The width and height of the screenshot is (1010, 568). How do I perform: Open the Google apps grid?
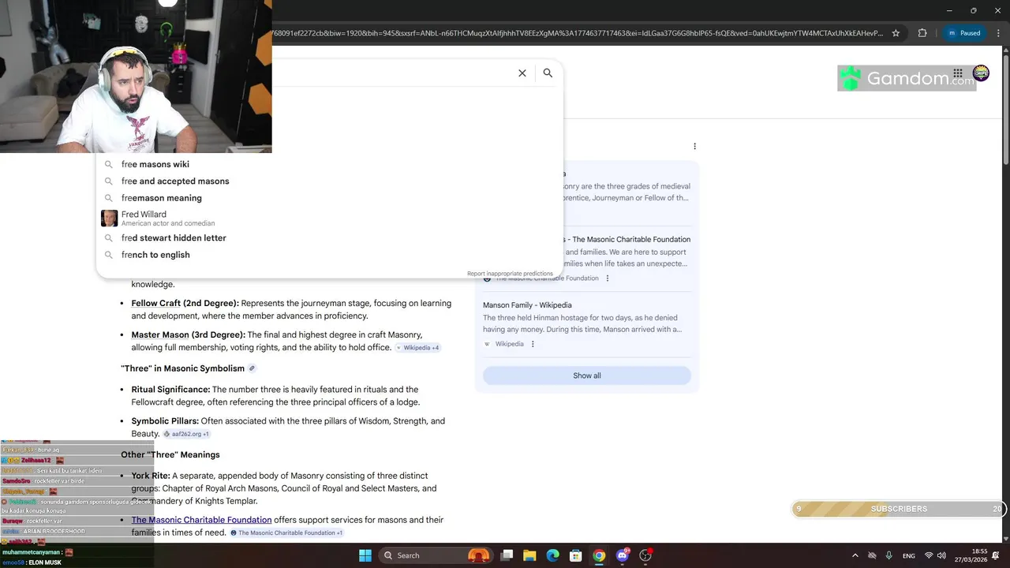tap(958, 73)
